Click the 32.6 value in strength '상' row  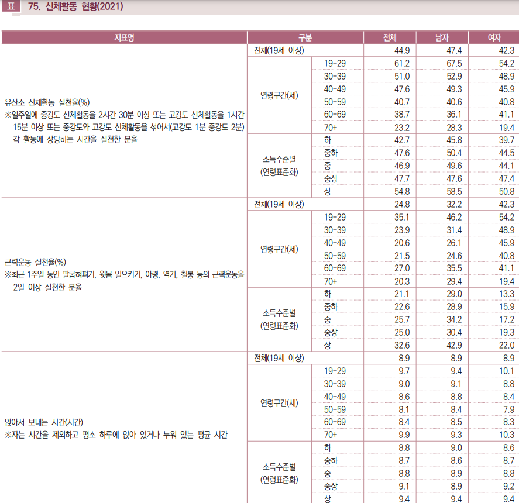tap(402, 346)
